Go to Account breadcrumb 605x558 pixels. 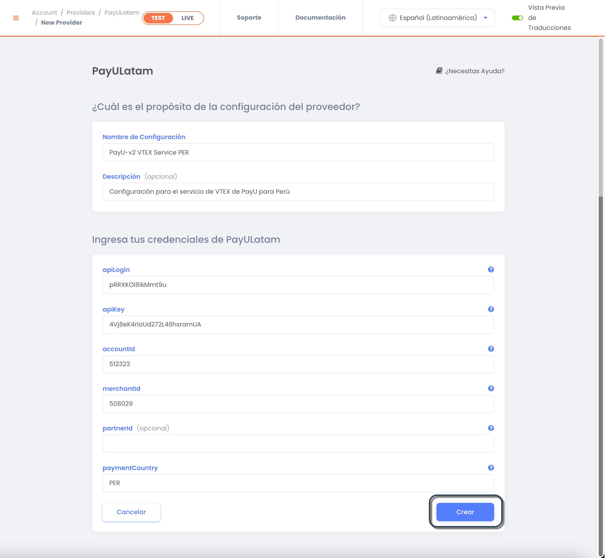coord(44,13)
